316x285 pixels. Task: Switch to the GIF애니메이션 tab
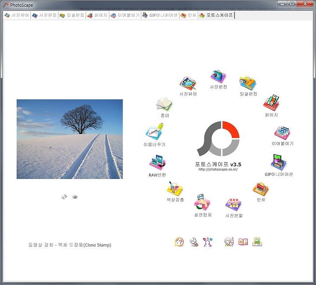point(160,15)
